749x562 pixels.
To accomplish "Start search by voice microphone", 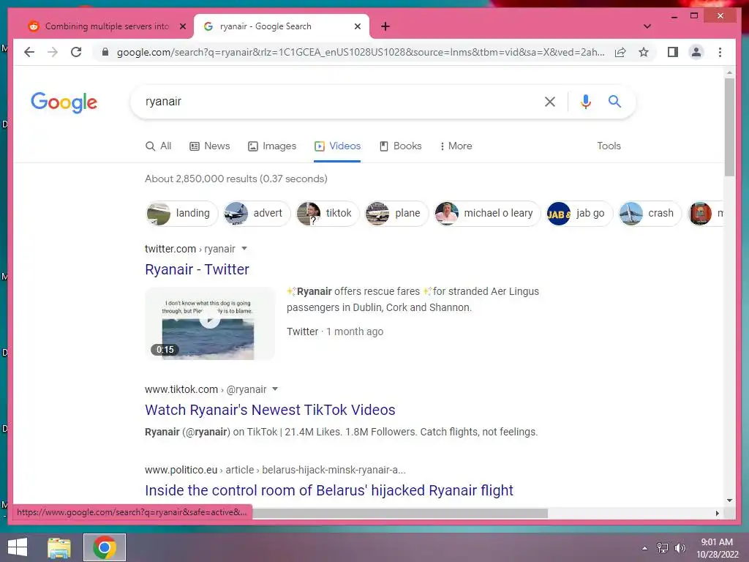I will pyautogui.click(x=586, y=101).
